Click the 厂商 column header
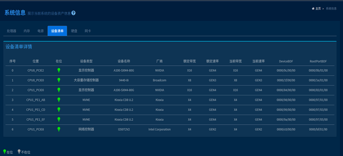The height and width of the screenshot is (156, 343). pos(159,61)
